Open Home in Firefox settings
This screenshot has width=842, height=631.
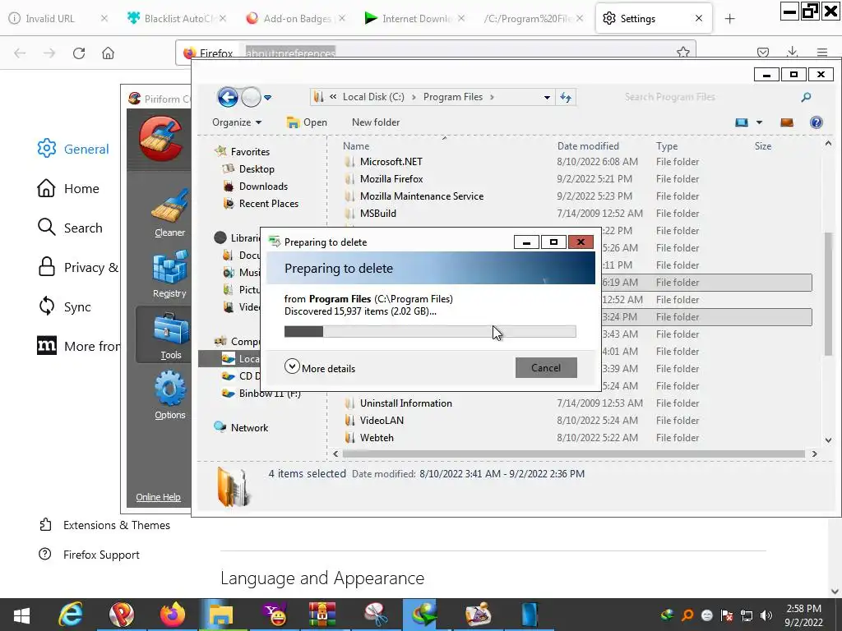(x=68, y=188)
